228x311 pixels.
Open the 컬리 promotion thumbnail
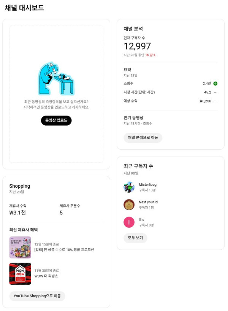[20, 247]
